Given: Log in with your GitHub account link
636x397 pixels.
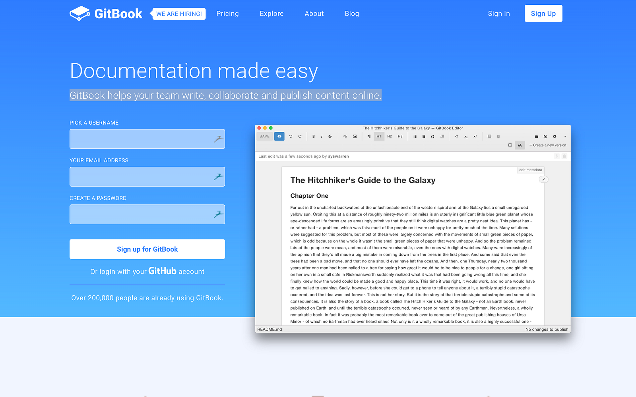Looking at the screenshot, I should tap(147, 272).
